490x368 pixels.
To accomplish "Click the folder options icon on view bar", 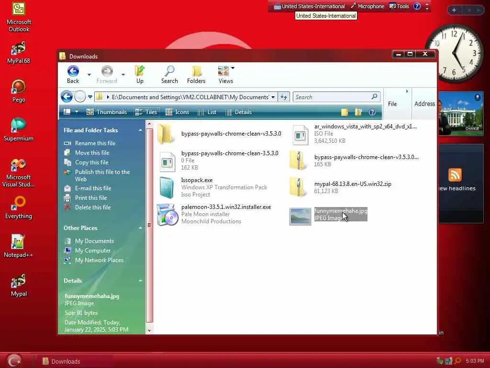I will point(358,112).
